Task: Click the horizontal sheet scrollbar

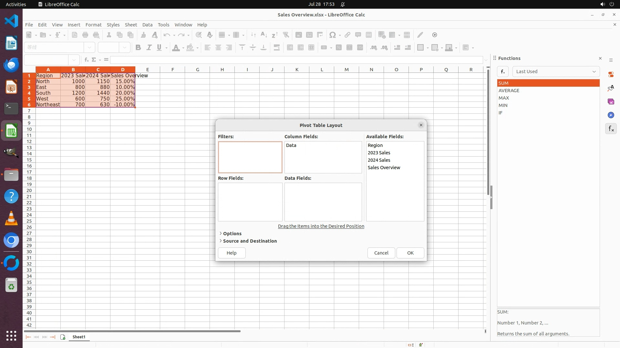Action: pyautogui.click(x=132, y=331)
